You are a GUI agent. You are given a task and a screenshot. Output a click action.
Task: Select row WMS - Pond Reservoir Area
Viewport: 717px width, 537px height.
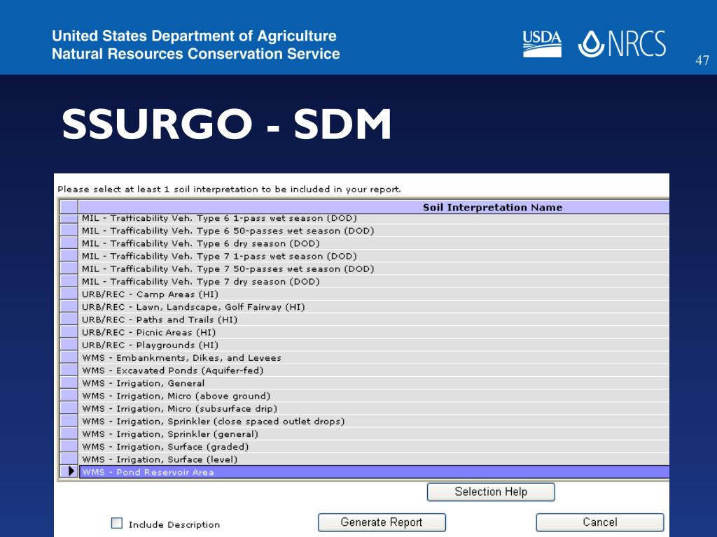[374, 472]
